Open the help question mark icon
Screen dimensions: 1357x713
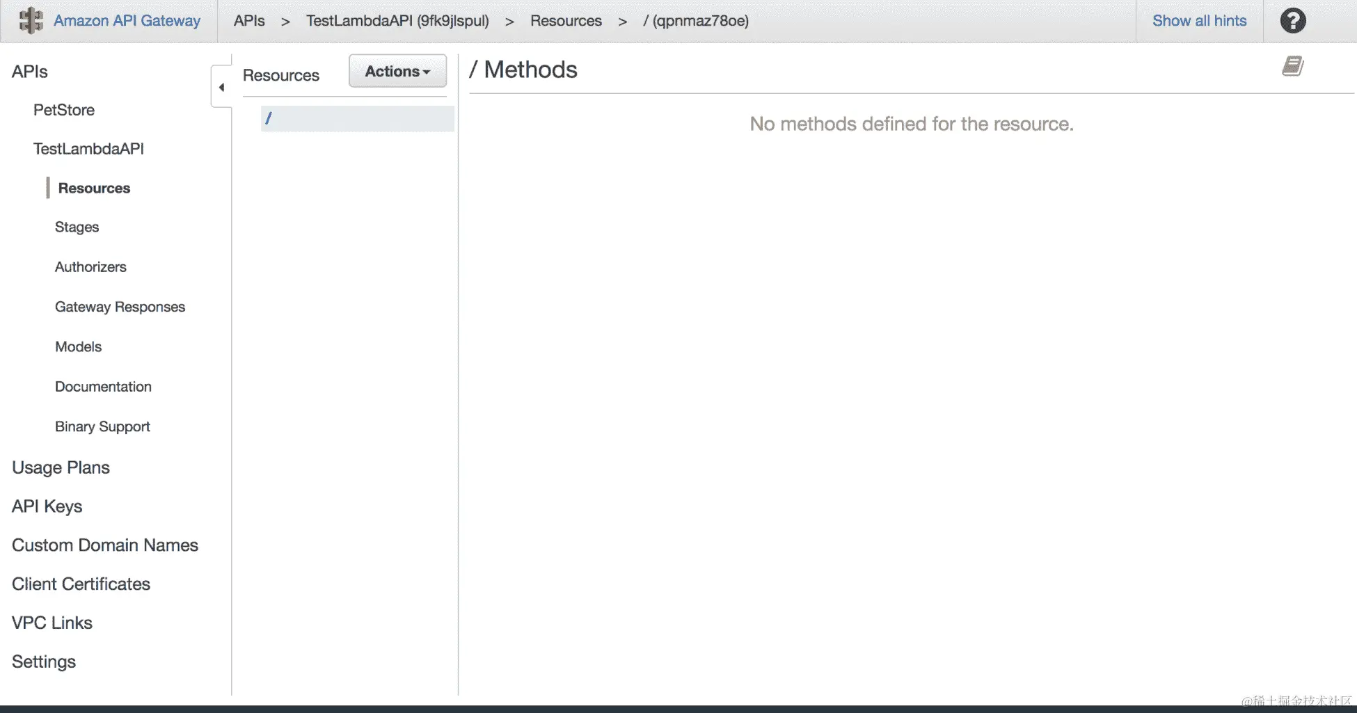point(1293,21)
